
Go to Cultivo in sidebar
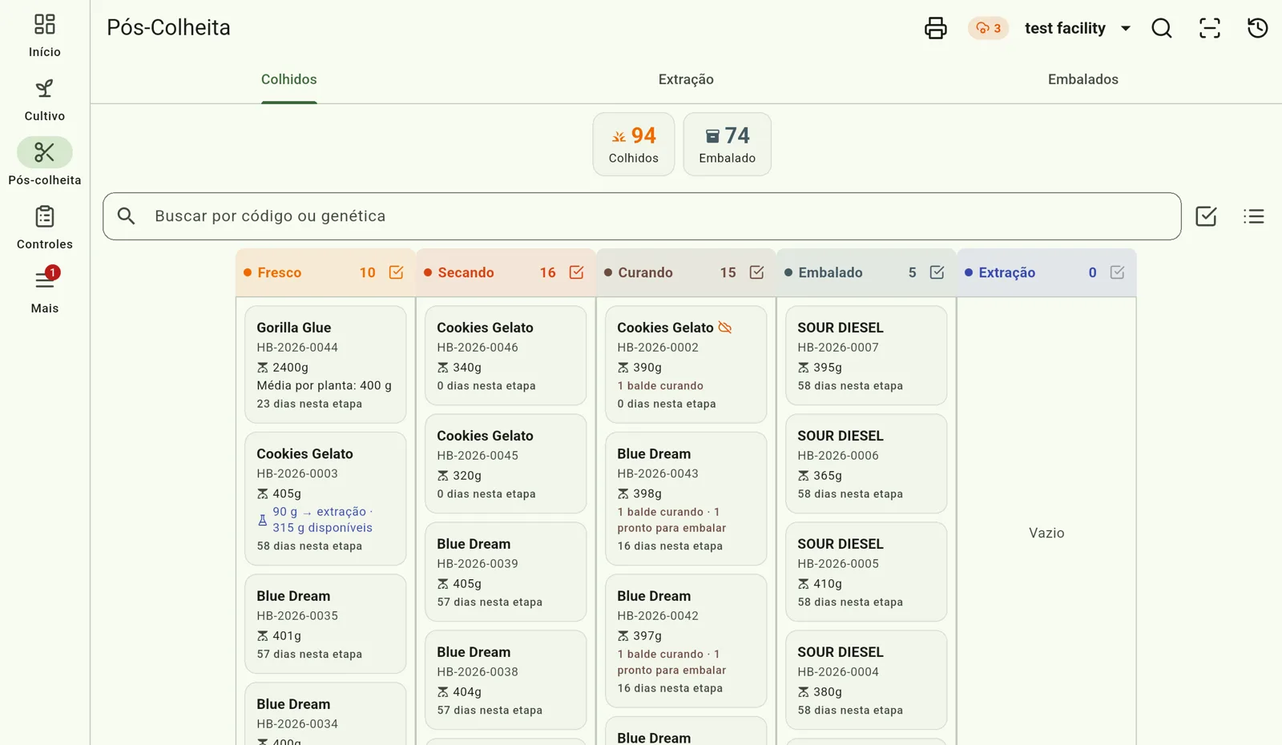[x=45, y=99]
